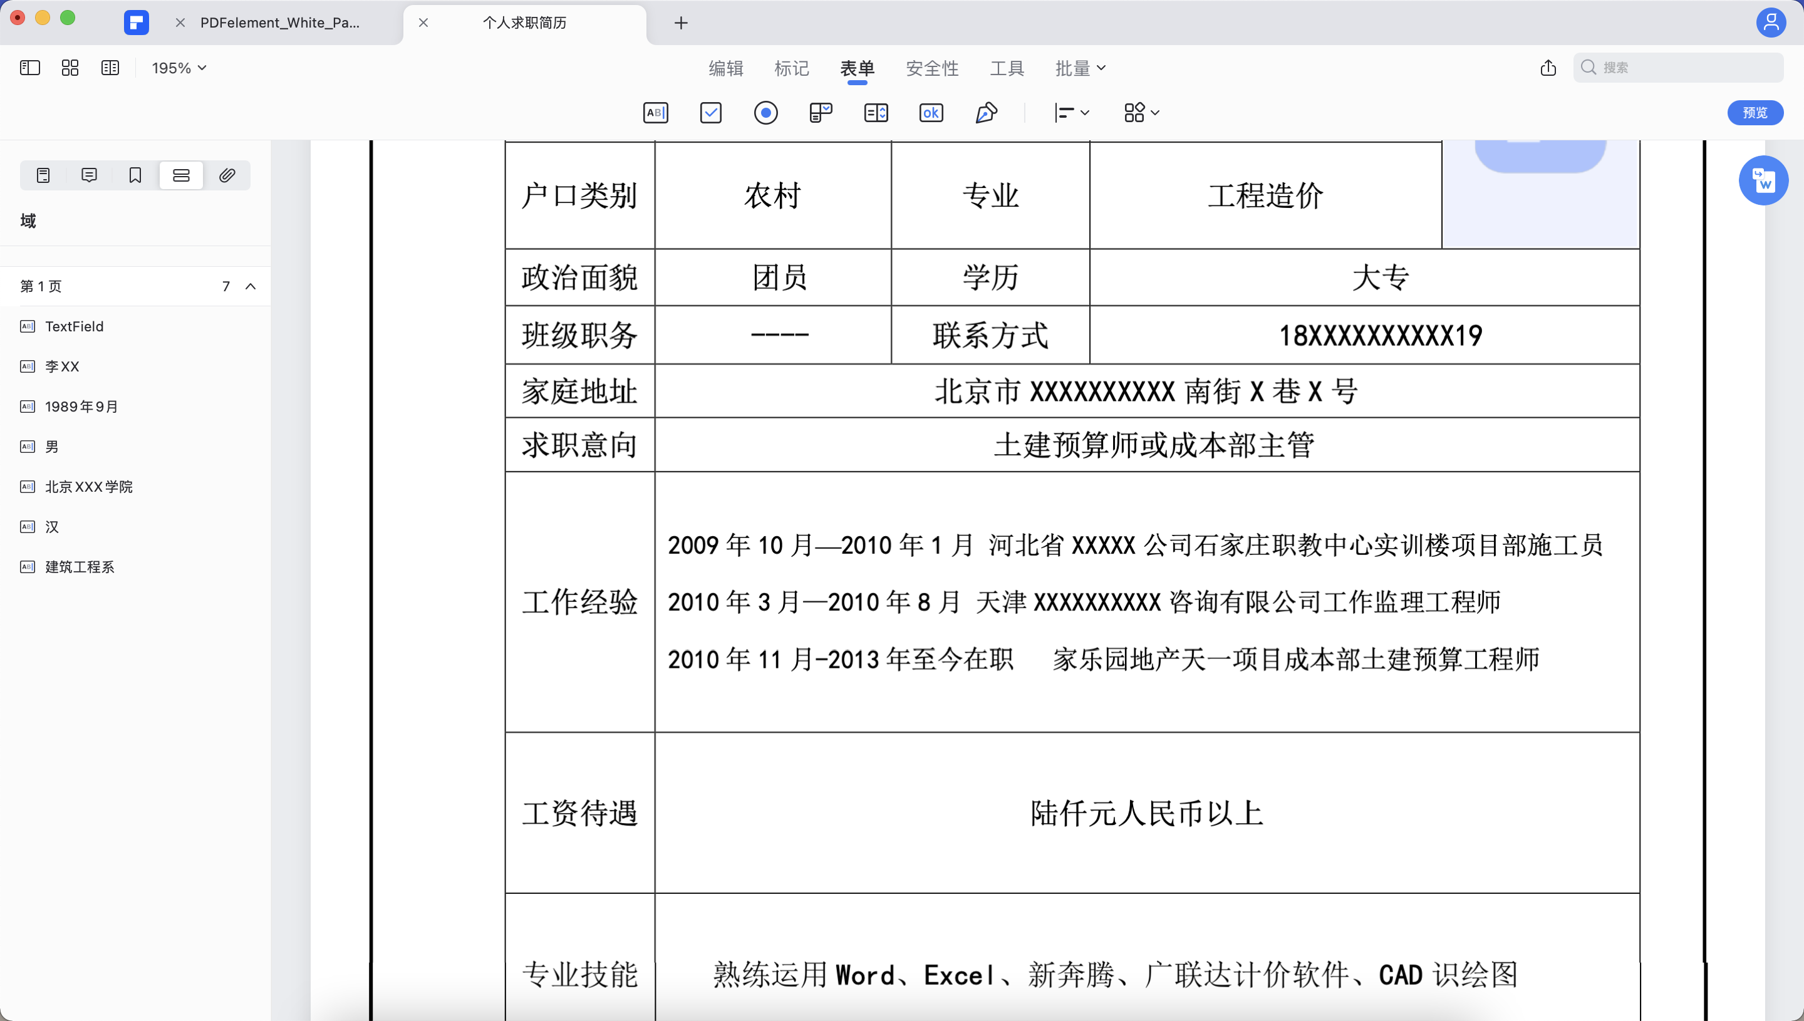Select the radio button form tool
Screen dimensions: 1804x1021
click(765, 112)
